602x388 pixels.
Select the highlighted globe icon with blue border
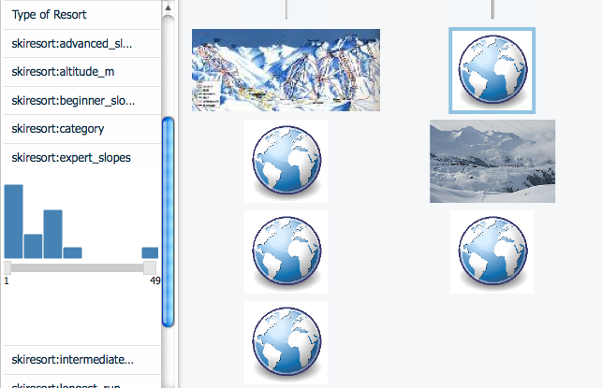pos(492,70)
